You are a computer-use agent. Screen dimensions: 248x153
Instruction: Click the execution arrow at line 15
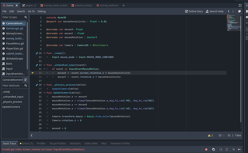33,73
